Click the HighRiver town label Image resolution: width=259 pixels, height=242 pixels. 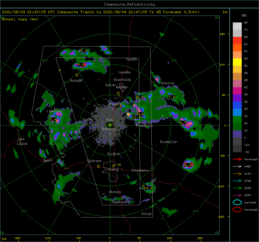119,202
